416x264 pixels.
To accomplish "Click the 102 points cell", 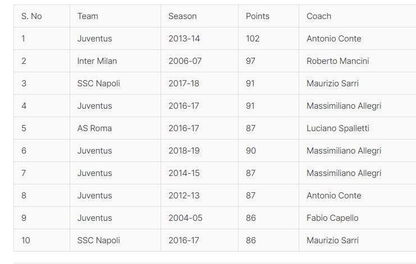I will (x=254, y=39).
